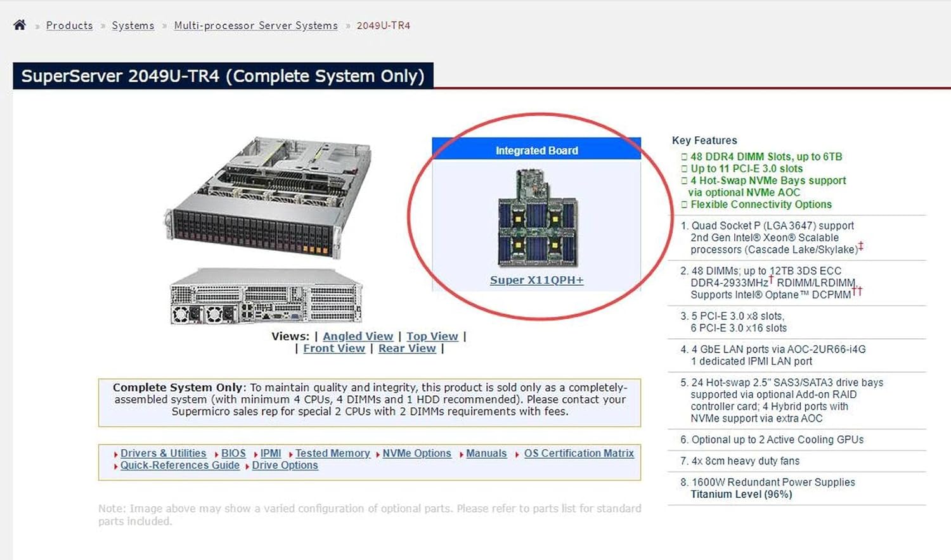951x560 pixels.
Task: Open the NVMe Options link
Action: coord(417,454)
